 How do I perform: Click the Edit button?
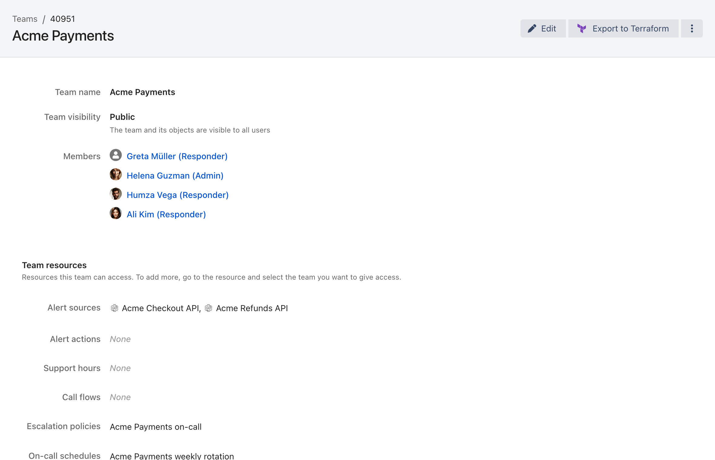[543, 28]
